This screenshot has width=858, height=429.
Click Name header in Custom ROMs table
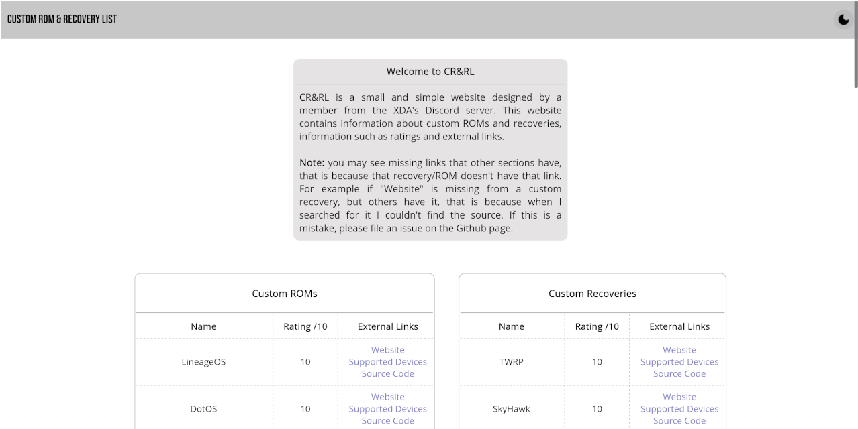point(204,326)
